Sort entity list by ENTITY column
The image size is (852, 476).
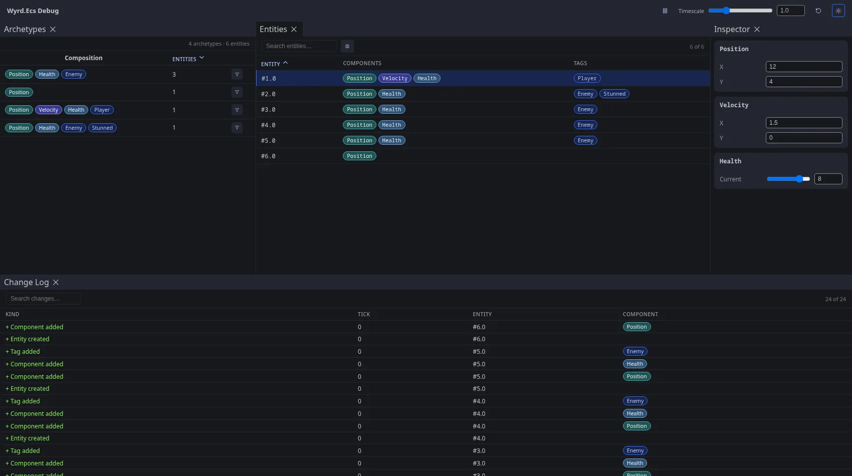[274, 64]
